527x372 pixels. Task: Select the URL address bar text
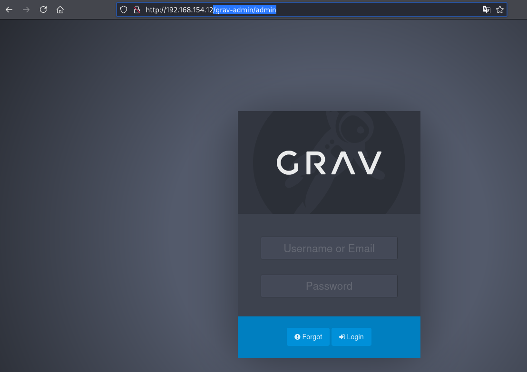pos(211,10)
